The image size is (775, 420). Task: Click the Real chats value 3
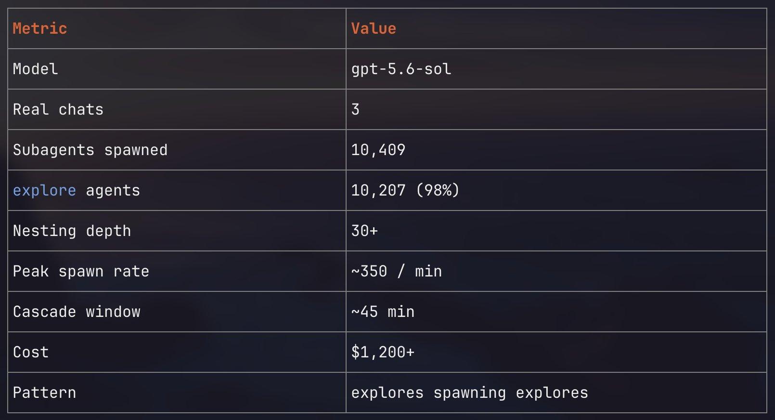coord(355,109)
